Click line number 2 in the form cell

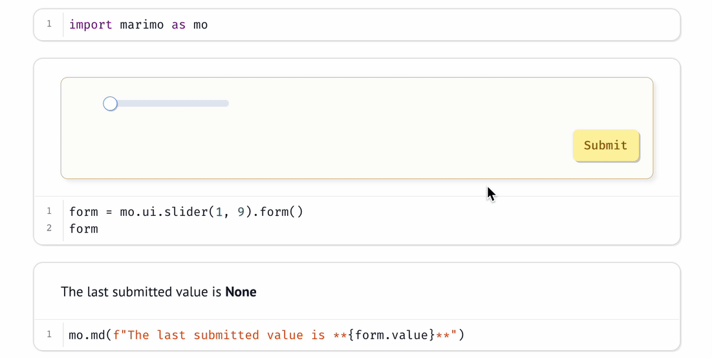(49, 228)
